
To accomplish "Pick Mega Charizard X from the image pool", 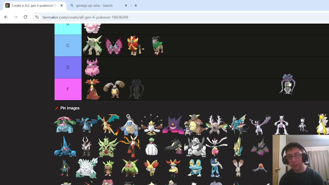I will [x=87, y=125].
